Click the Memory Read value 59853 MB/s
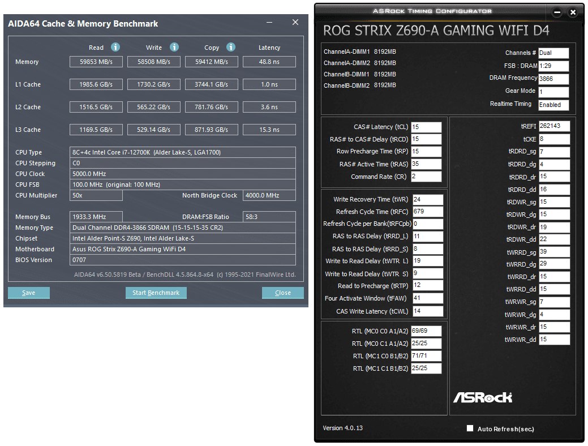The image size is (588, 446). pyautogui.click(x=96, y=62)
